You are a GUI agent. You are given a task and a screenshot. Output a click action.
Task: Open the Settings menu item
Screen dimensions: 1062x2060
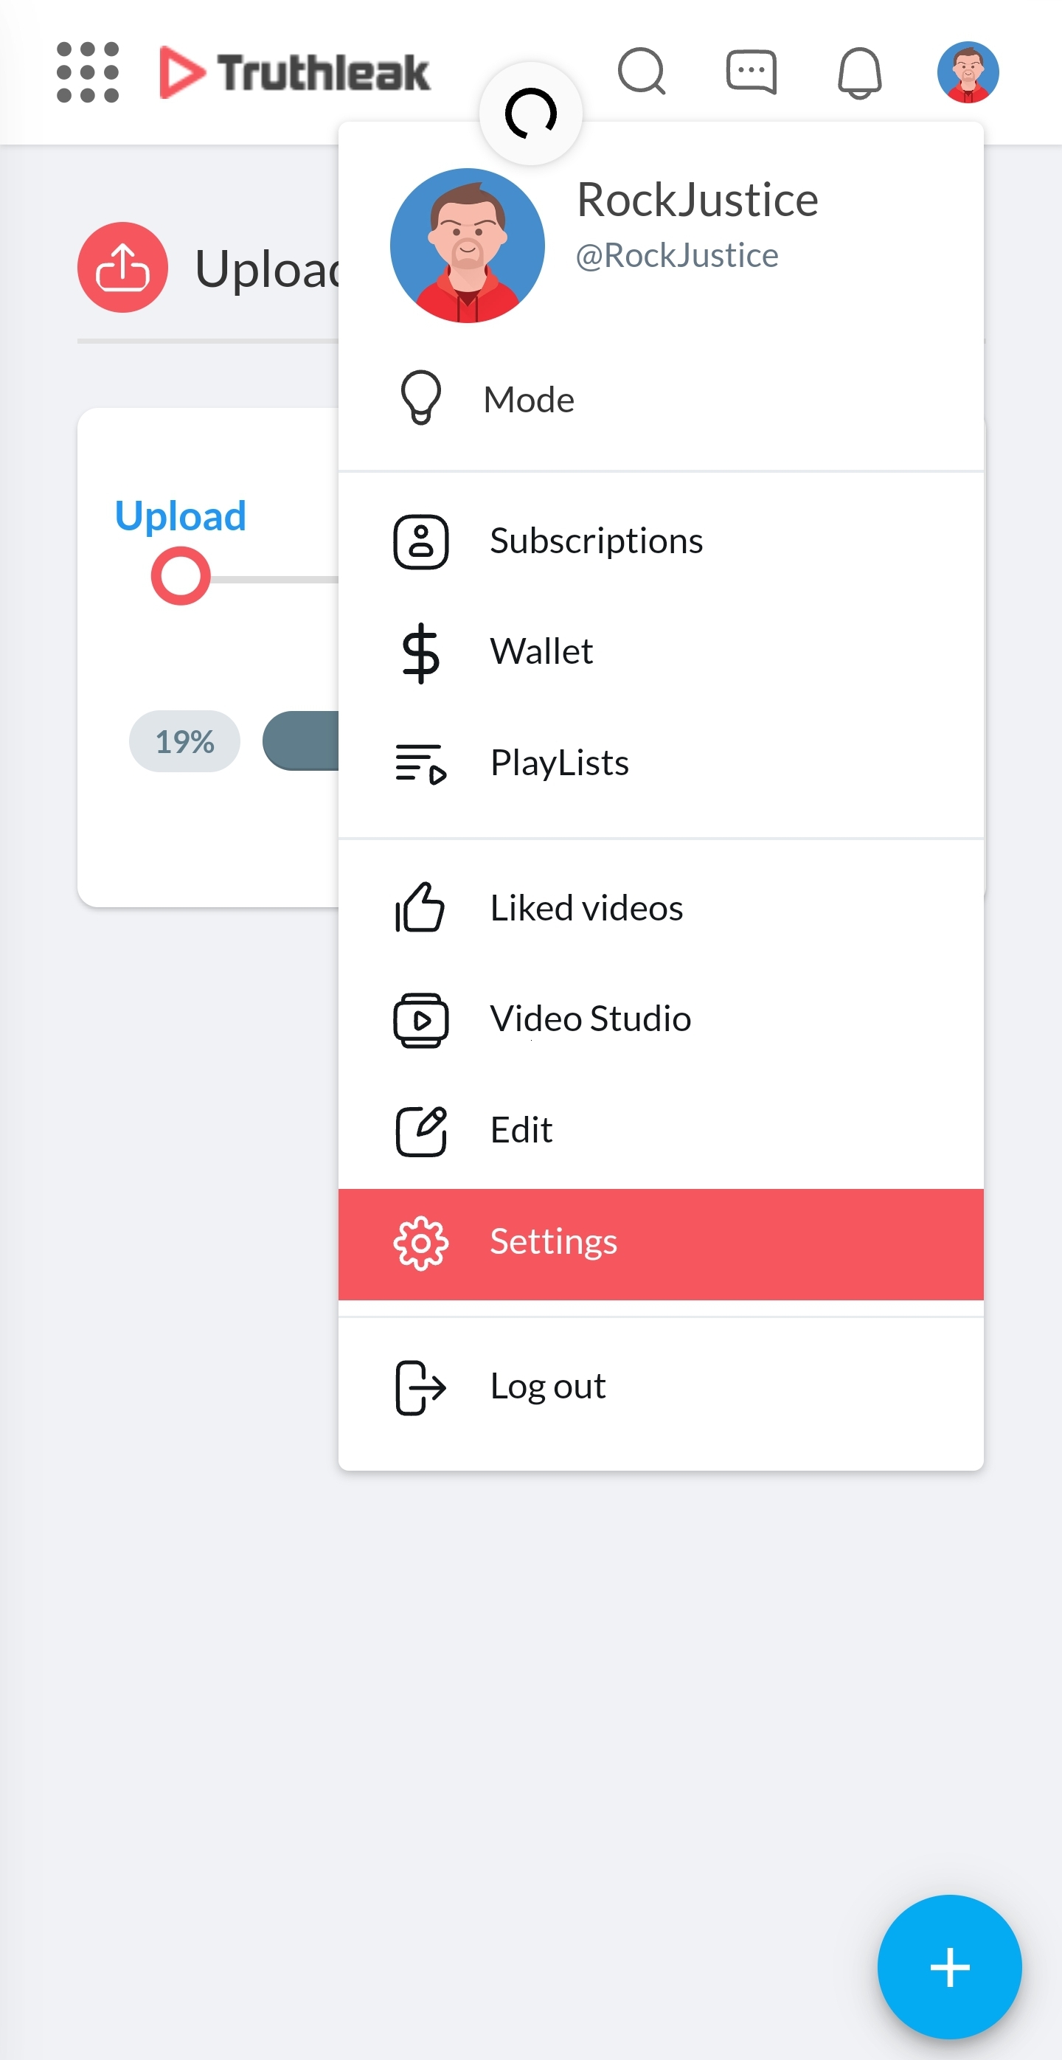(x=553, y=1242)
